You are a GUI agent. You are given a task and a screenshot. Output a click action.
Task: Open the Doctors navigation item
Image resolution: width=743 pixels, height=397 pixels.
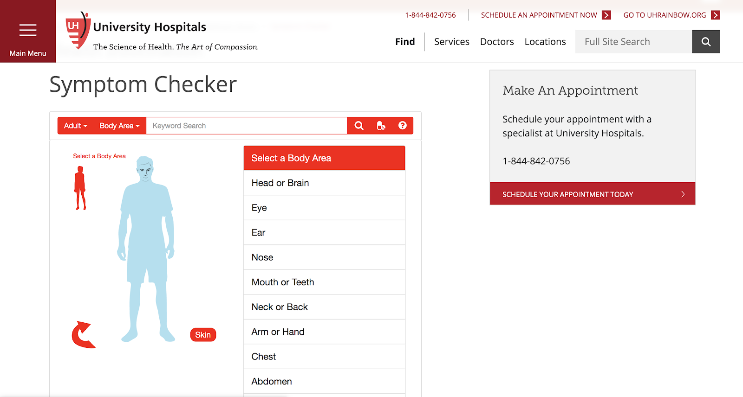[497, 42]
